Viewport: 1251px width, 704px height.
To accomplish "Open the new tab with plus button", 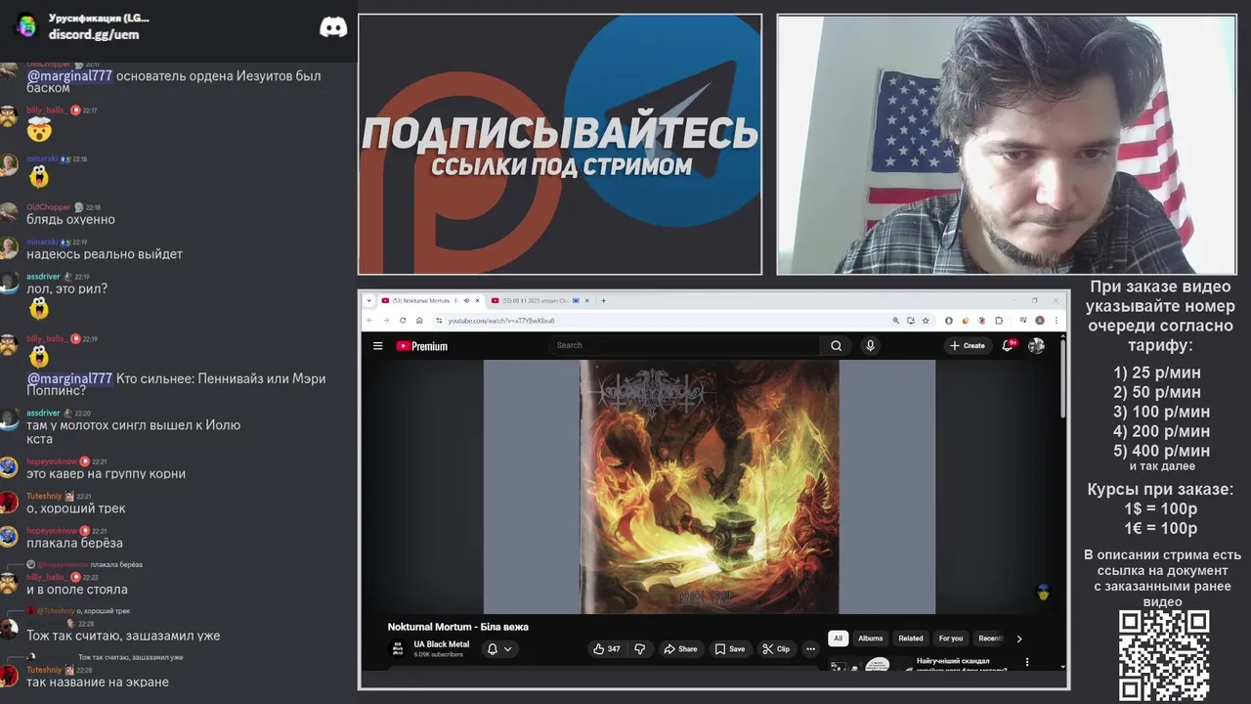I will click(603, 300).
